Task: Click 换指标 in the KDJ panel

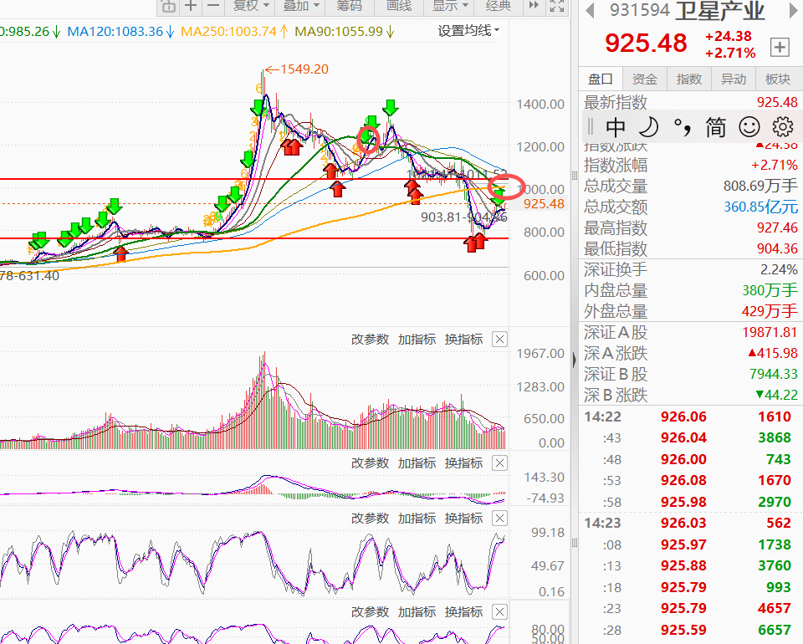Action: coord(464,518)
